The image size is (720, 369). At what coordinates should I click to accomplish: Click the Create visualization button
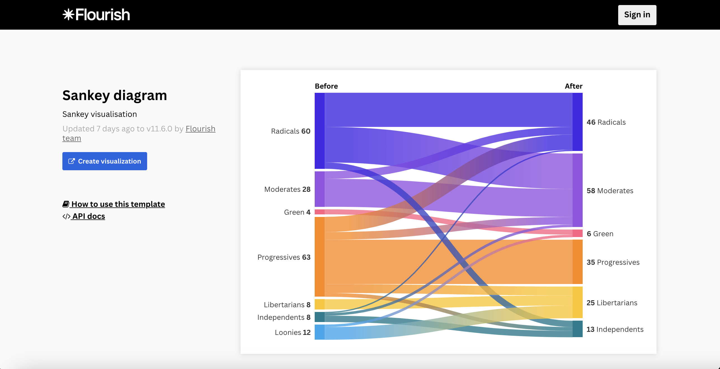pyautogui.click(x=105, y=161)
